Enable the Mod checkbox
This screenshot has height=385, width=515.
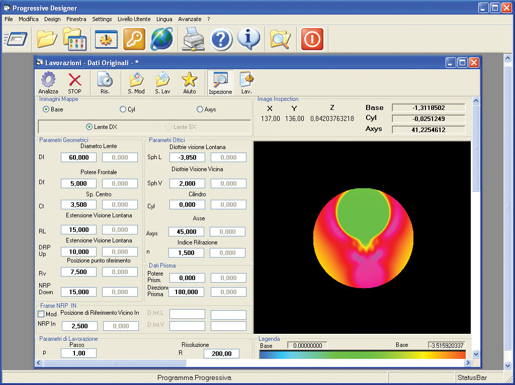[41, 314]
